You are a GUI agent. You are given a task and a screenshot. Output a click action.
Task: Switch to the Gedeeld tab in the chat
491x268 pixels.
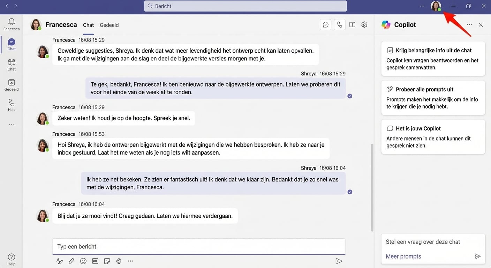(109, 25)
